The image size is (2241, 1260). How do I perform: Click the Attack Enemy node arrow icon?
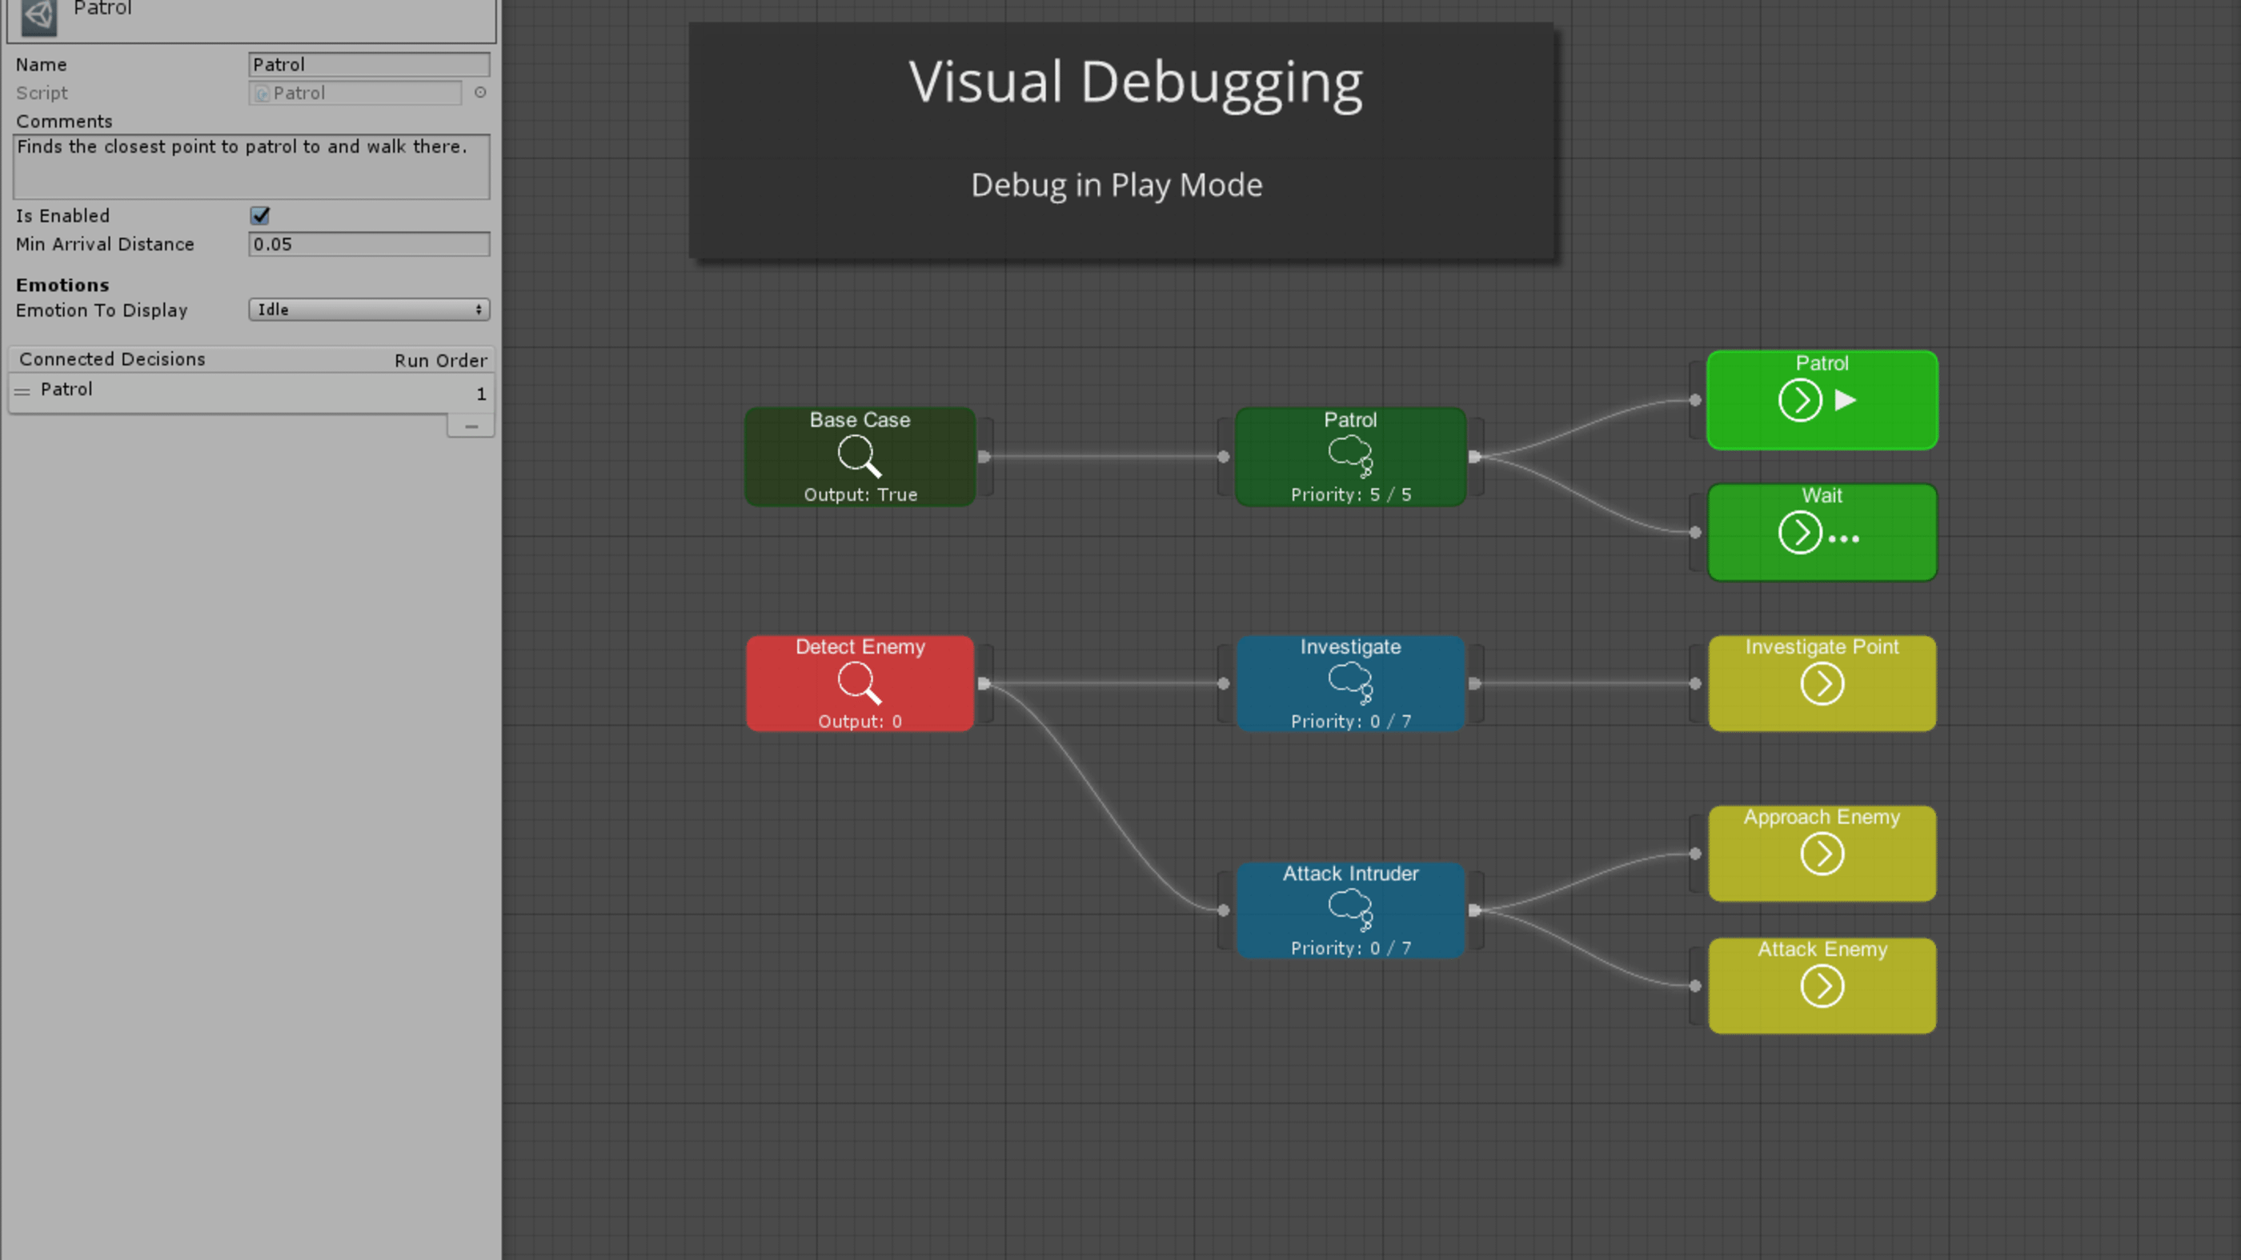(1821, 986)
